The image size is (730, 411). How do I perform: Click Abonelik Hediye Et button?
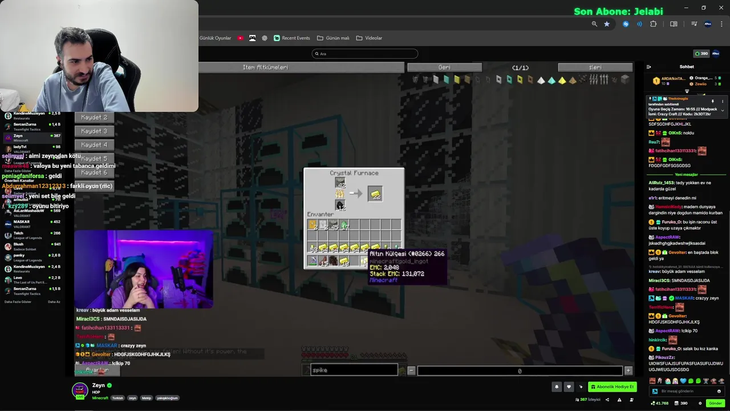[x=612, y=387]
